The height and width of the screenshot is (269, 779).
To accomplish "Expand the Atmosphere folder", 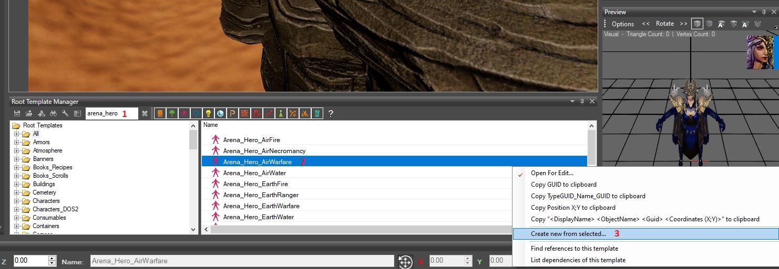I will tap(17, 150).
